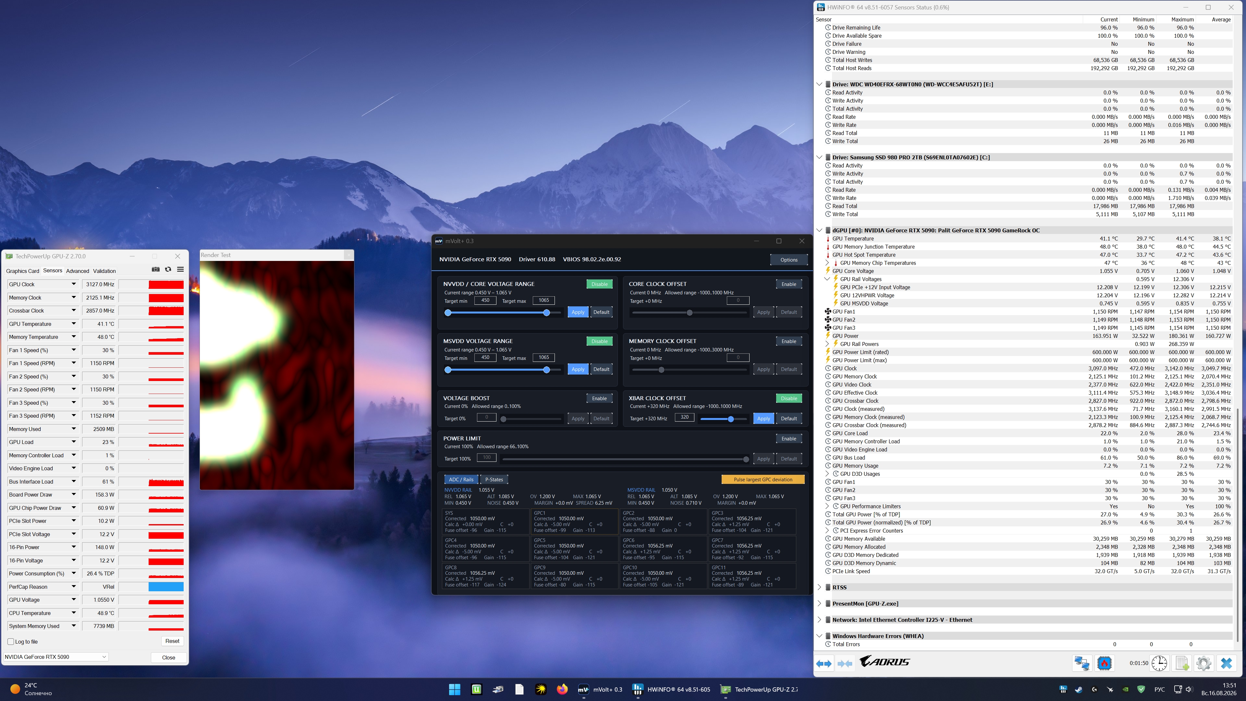Click the NVVDD Target max input field
Image resolution: width=1246 pixels, height=701 pixels.
pyautogui.click(x=544, y=301)
